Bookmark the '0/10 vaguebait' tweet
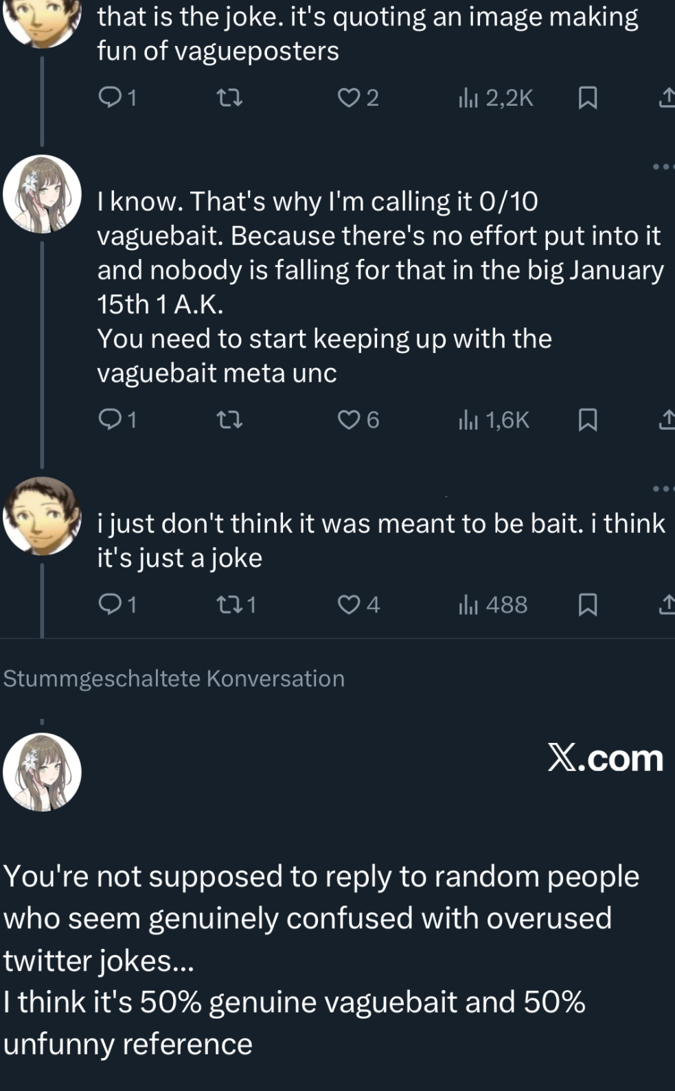This screenshot has width=675, height=1091. 587,419
